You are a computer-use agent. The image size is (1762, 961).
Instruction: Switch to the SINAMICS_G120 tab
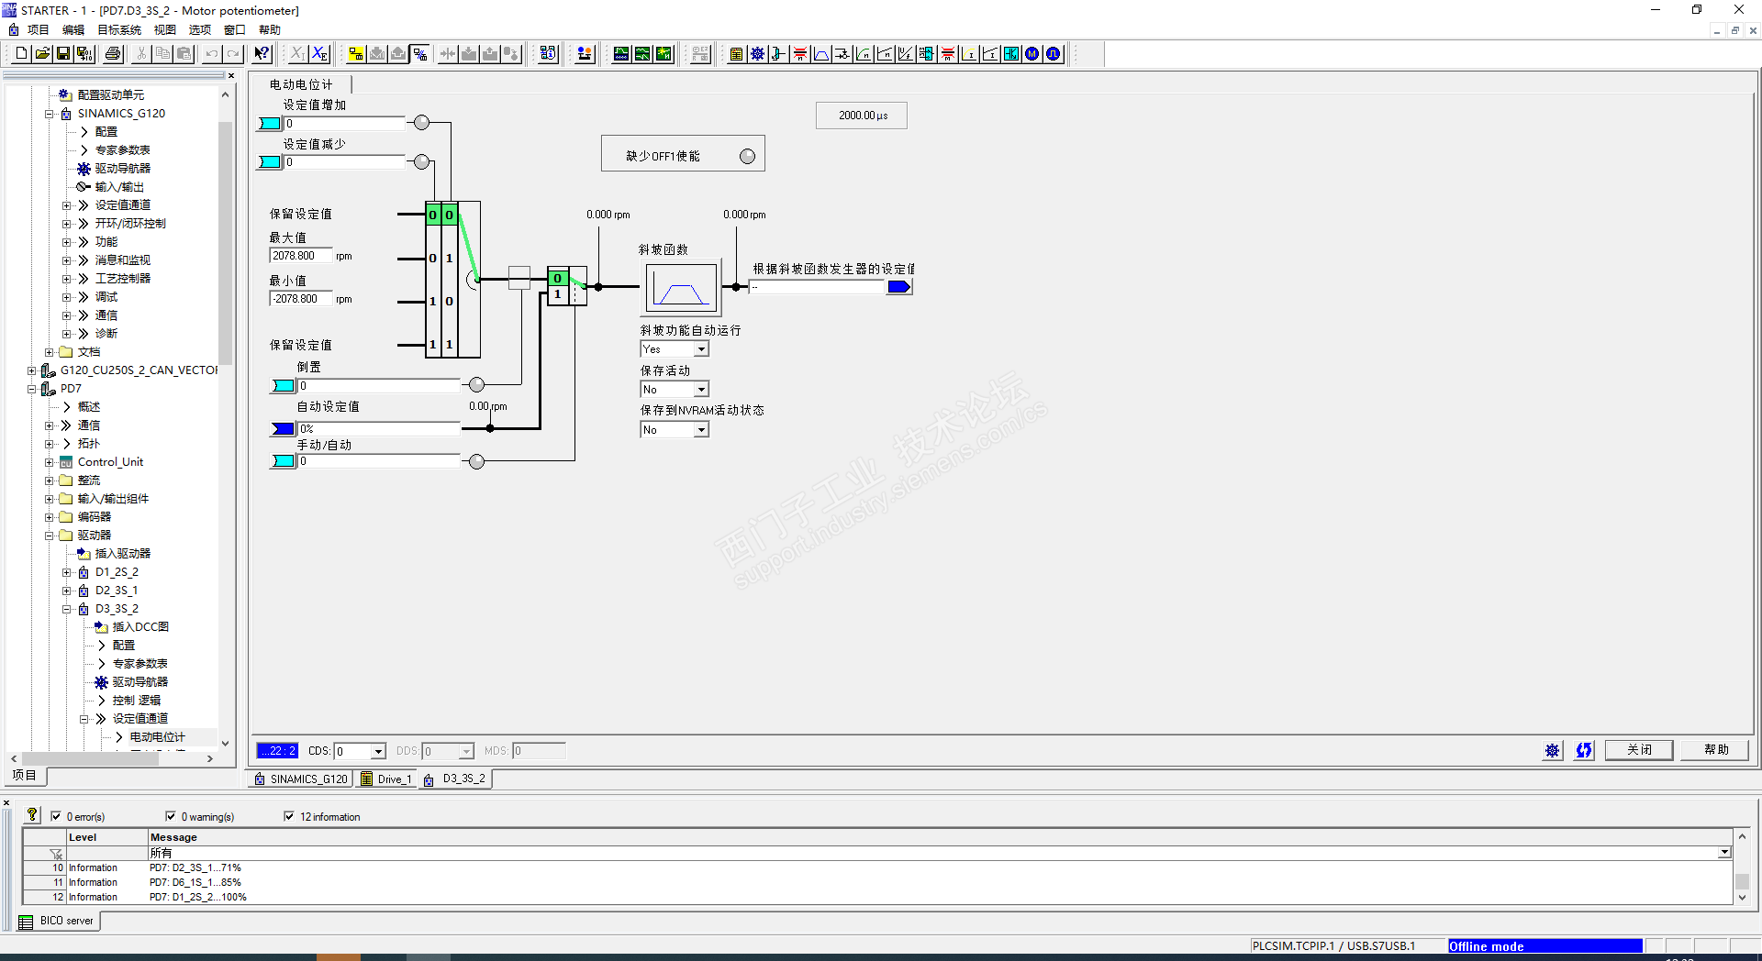tap(301, 779)
